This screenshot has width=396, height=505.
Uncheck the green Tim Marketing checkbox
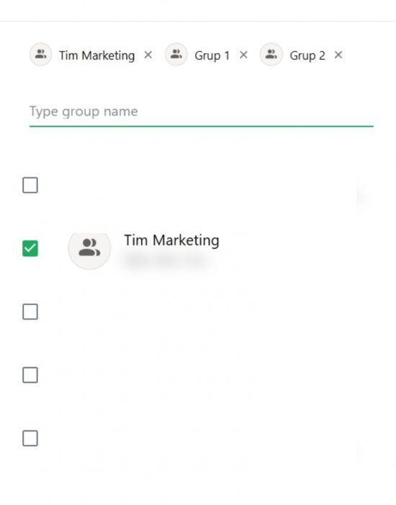30,248
